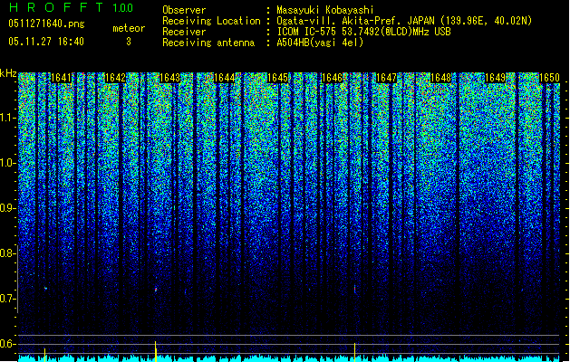Click the 1644 time marker

point(225,78)
